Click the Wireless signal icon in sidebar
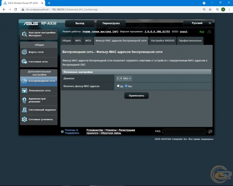233x186 pixels. pos(24,81)
